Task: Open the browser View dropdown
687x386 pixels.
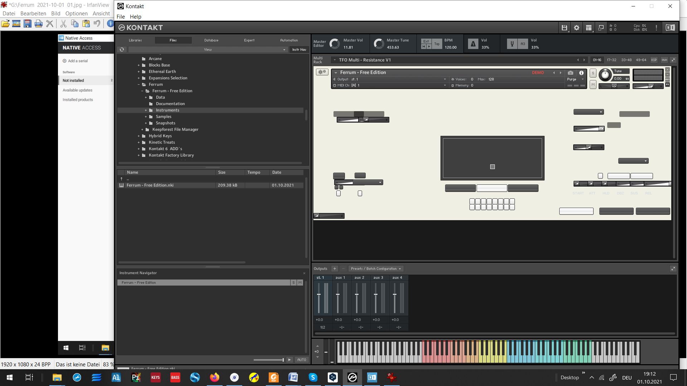Action: click(x=208, y=50)
